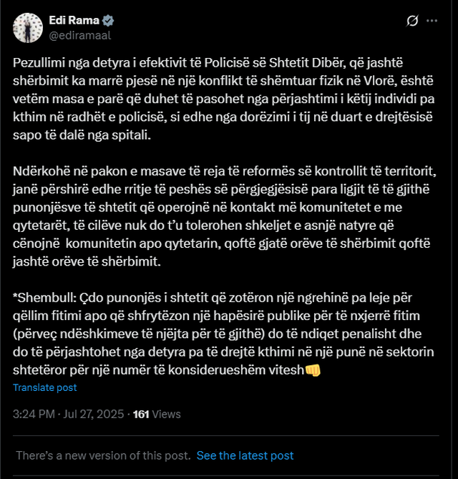This screenshot has height=479, width=458.
Task: Open the @ediramaal handle link
Action: coord(80,34)
